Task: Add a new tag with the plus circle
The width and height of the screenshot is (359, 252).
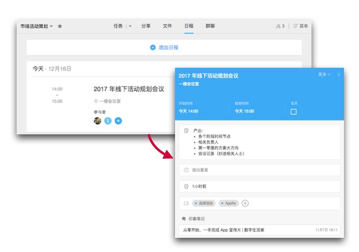Action: coord(245,203)
